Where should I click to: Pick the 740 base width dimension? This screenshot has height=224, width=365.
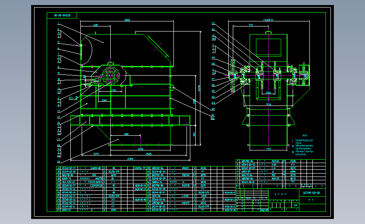tap(269, 149)
